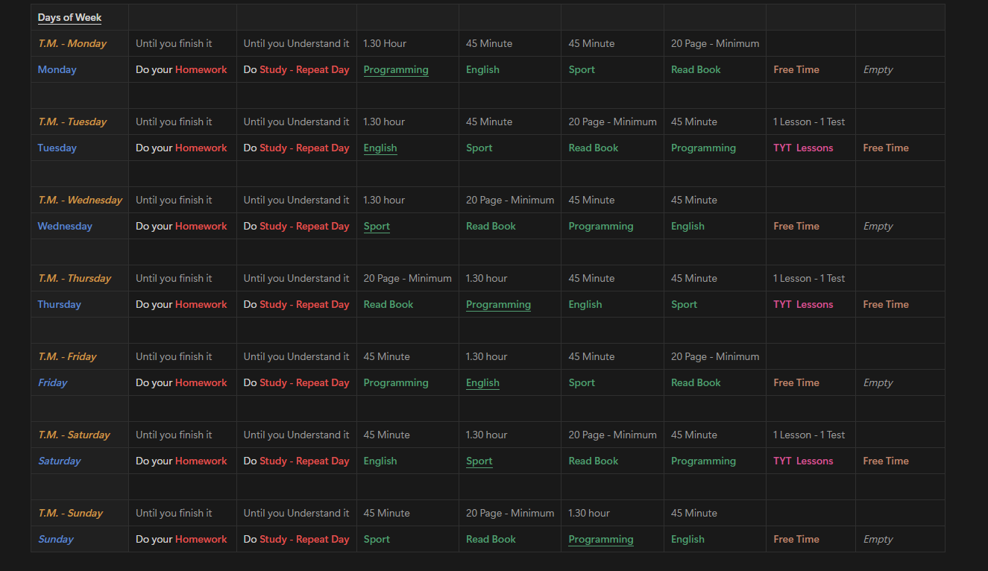Viewport: 988px width, 571px height.
Task: Select 'Read Book' in the Wednesday row
Action: click(x=491, y=226)
